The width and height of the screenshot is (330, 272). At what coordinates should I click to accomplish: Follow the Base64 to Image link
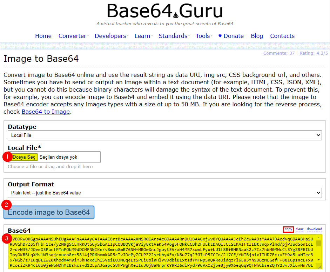pos(46,112)
